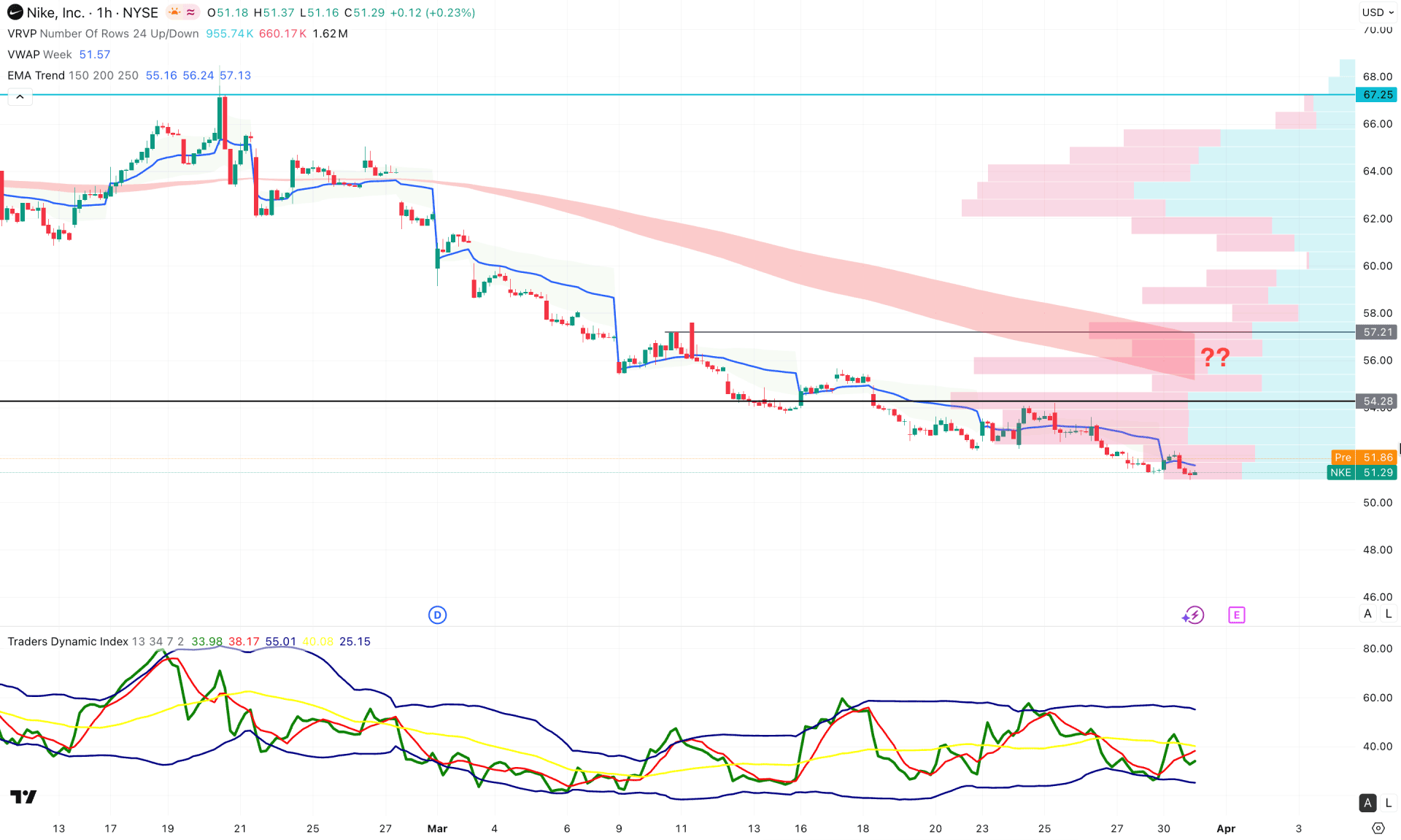Click the magenta E earnings marker icon
1401x840 pixels.
coord(1236,615)
